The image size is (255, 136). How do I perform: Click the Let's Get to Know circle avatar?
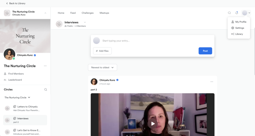click(x=7, y=132)
